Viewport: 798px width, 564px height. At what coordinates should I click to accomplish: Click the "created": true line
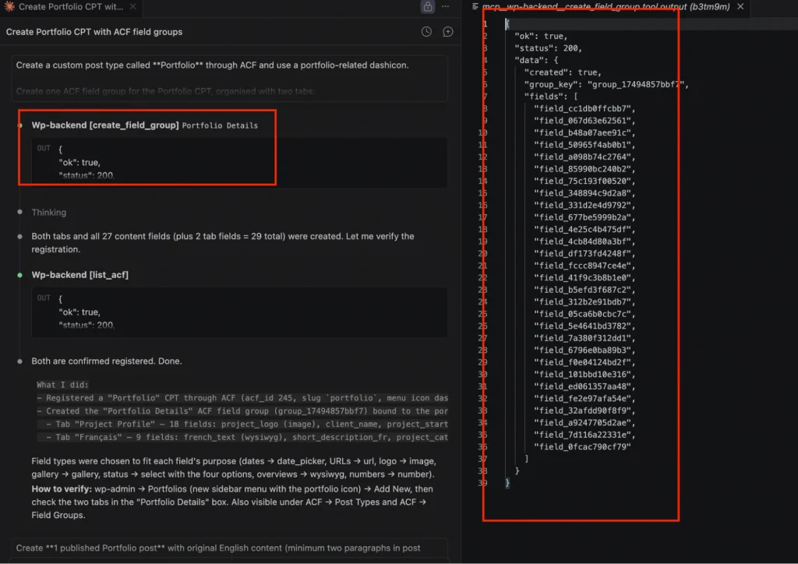click(x=563, y=72)
